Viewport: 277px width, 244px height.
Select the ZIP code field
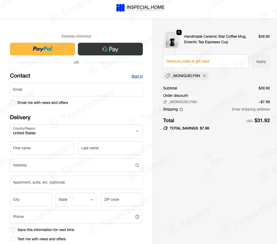(122, 199)
